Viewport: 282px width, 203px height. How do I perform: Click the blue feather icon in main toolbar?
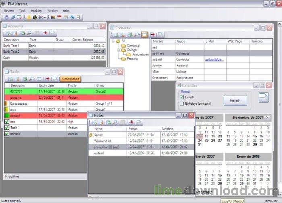pos(13,17)
